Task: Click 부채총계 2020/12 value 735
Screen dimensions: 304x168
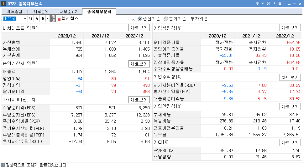Action: (79, 49)
